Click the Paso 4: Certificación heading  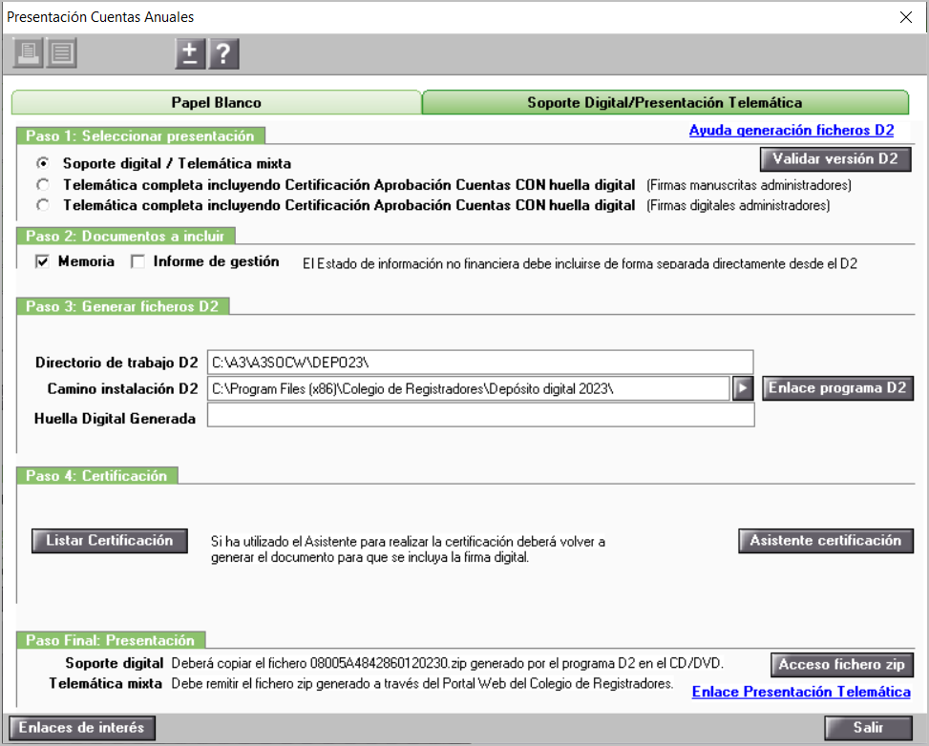(97, 475)
